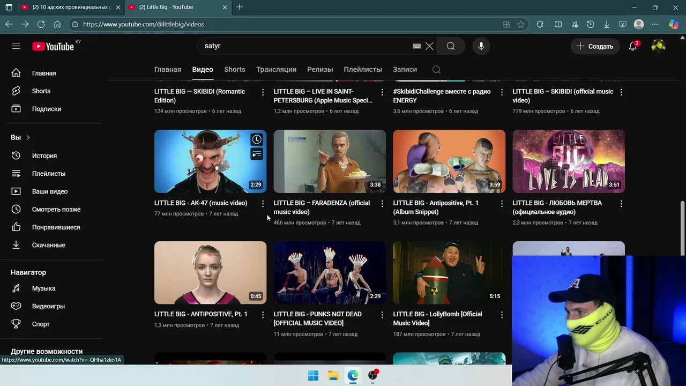Open the PUNKS NOT DEAD video title
The height and width of the screenshot is (386, 686).
point(318,318)
